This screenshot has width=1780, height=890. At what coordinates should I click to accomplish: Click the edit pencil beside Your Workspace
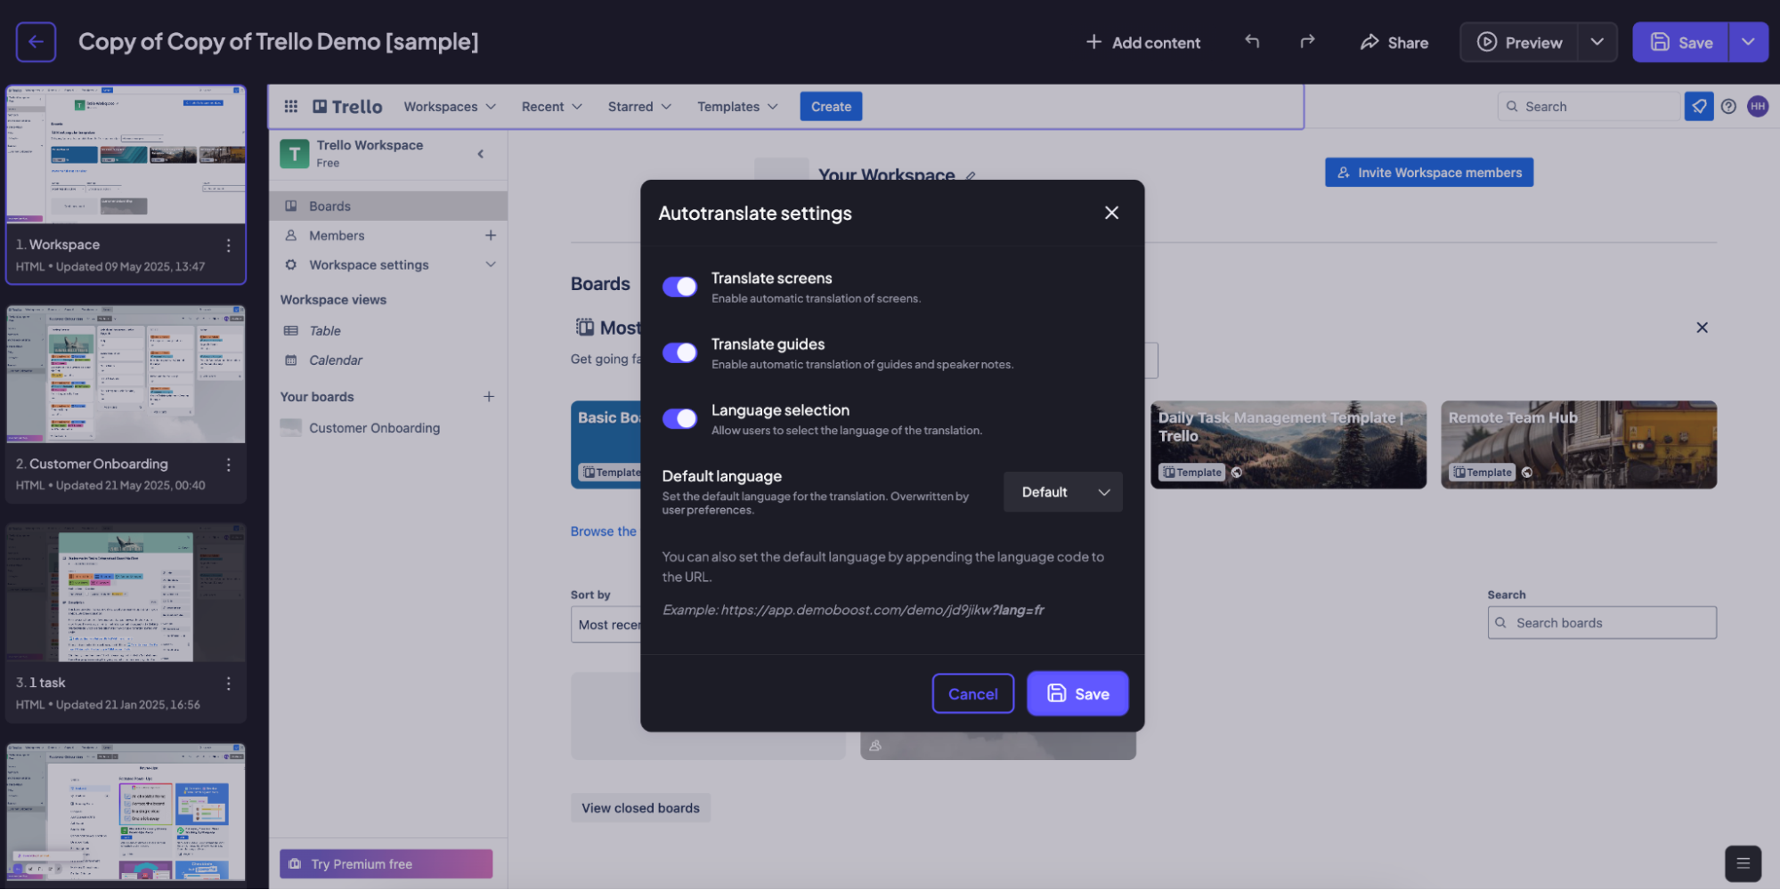(x=971, y=176)
